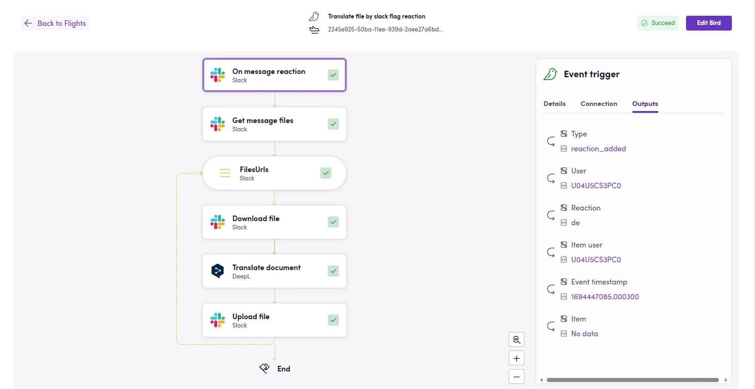The width and height of the screenshot is (755, 389).
Task: Click the Edit Bird button
Action: tap(709, 23)
